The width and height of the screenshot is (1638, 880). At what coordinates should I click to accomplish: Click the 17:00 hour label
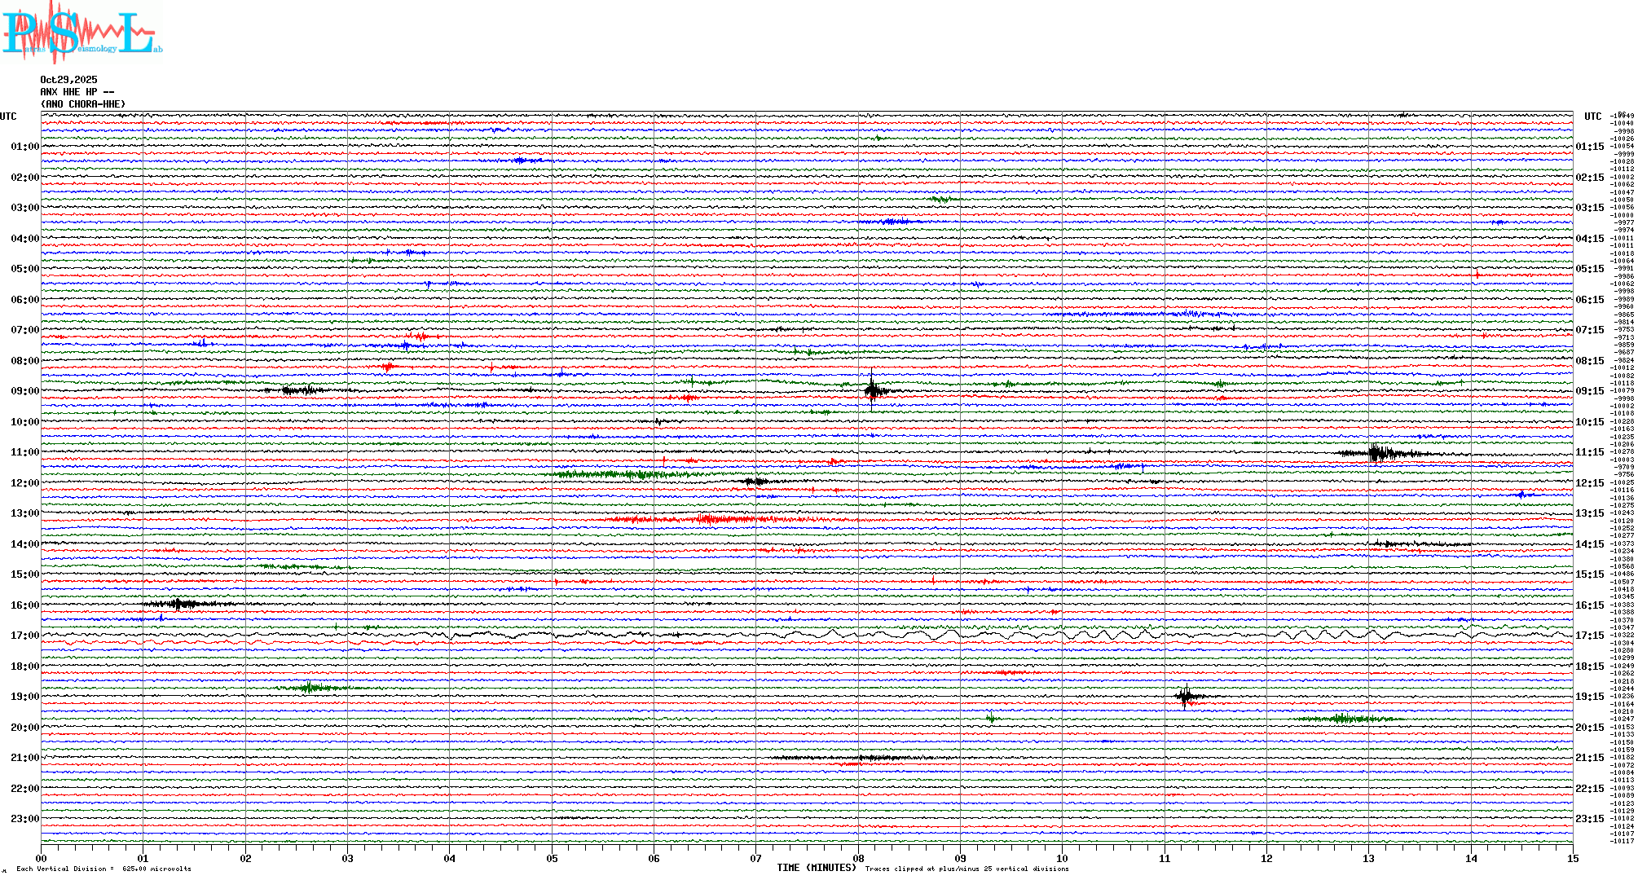click(x=24, y=636)
